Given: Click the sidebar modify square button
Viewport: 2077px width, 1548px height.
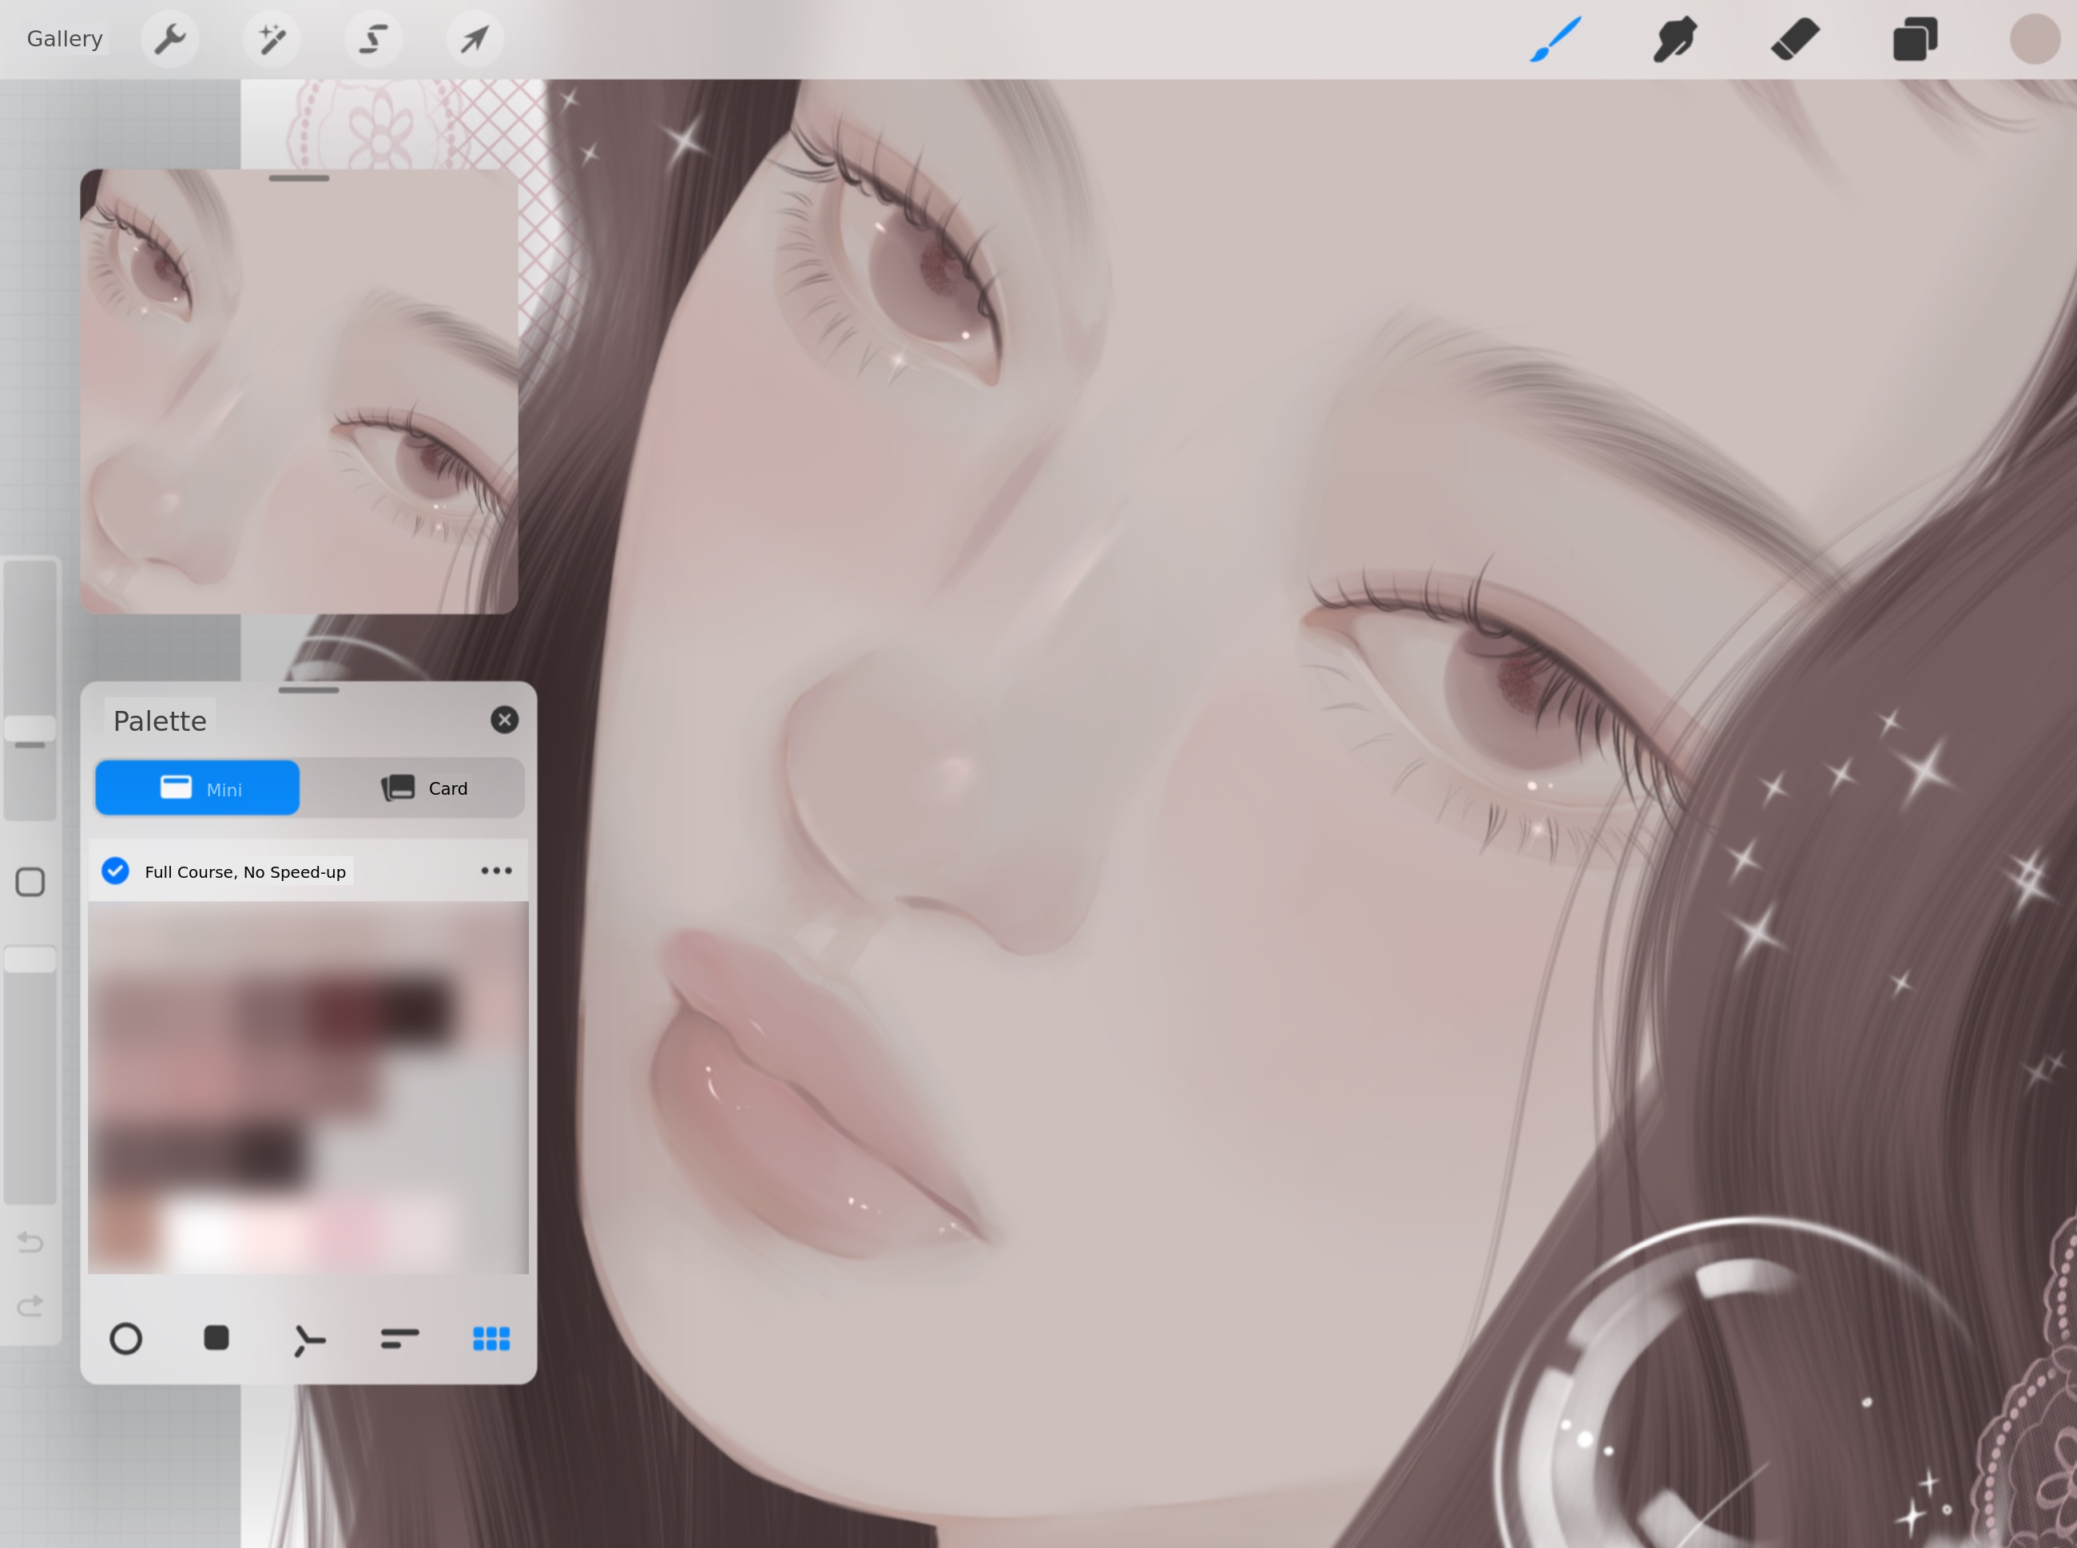Looking at the screenshot, I should 30,882.
